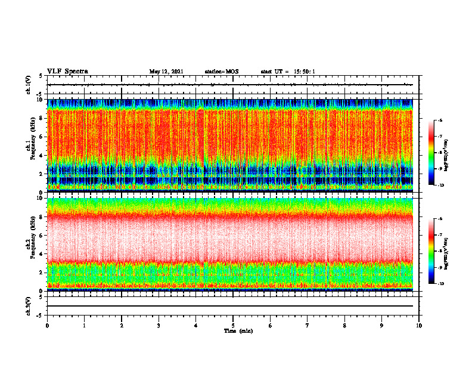Screen dimensions: 472x365
Task: Click time axis tick label "9"
Action: coord(381,326)
